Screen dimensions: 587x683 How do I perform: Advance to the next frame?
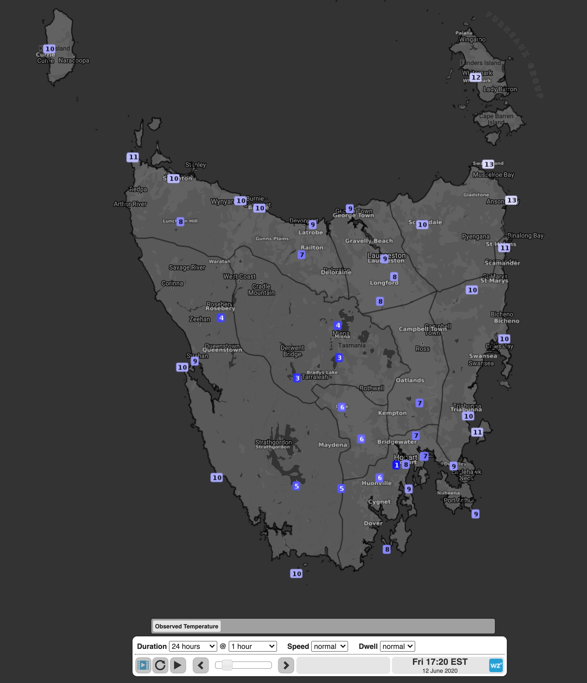(286, 665)
